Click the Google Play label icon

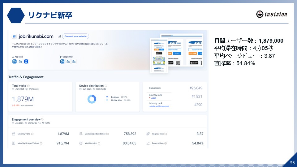pos(61,57)
